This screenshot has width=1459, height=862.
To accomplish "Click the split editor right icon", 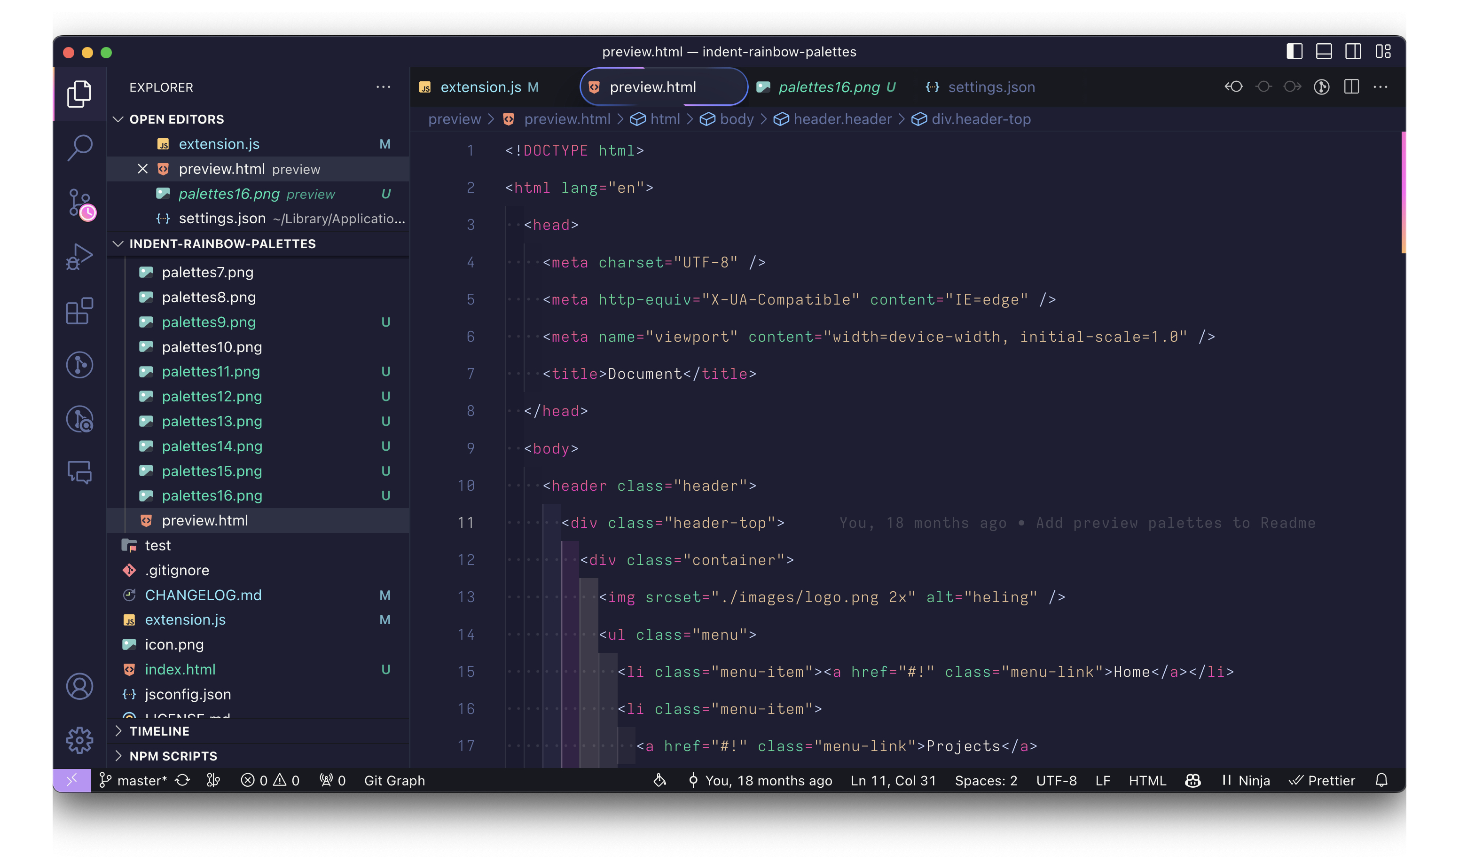I will coord(1351,87).
